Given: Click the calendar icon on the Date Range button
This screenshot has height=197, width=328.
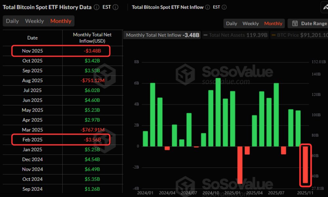Looking at the screenshot, I should tap(296, 23).
